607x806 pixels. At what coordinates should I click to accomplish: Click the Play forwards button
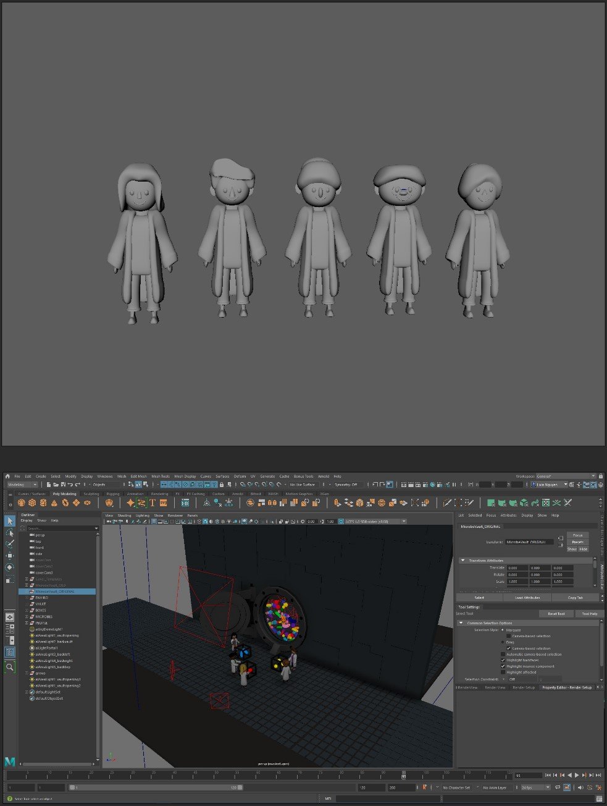(x=576, y=775)
